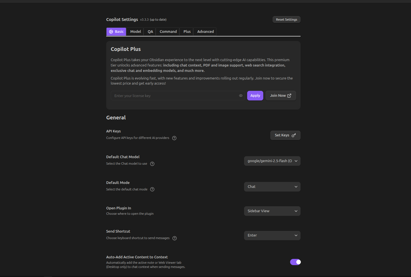
Task: Click the "(up to date)" status text
Action: point(158,20)
